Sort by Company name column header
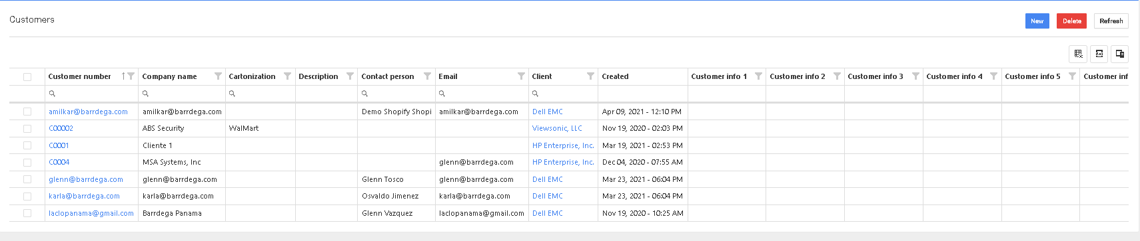This screenshot has height=241, width=1140. (169, 76)
